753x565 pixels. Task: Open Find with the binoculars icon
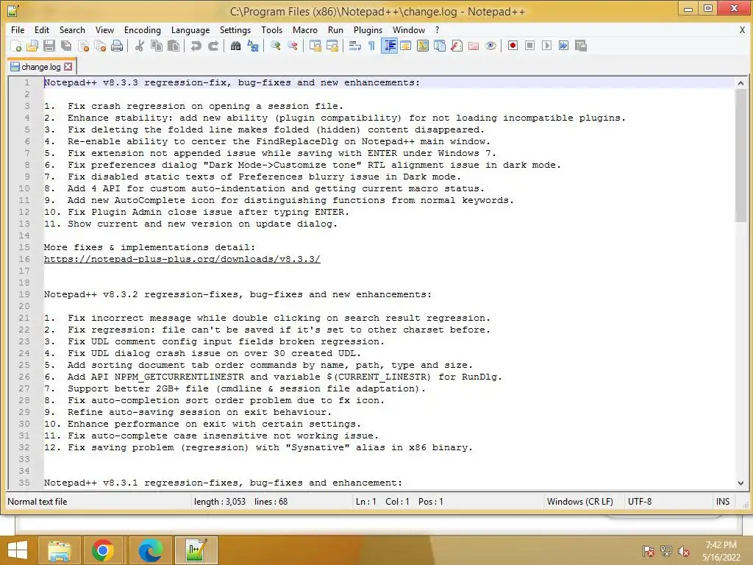point(236,46)
